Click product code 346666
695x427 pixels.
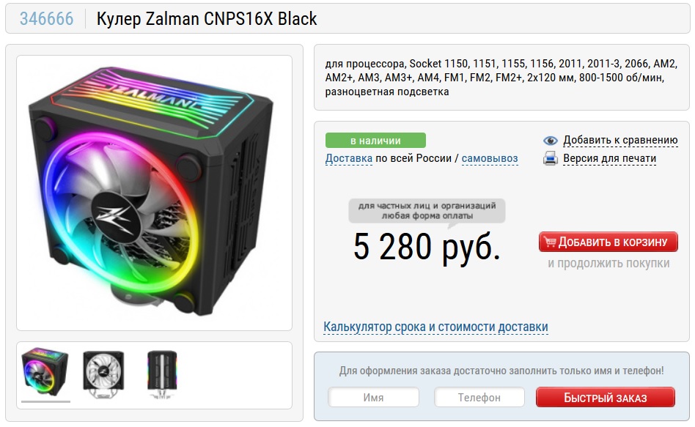46,18
